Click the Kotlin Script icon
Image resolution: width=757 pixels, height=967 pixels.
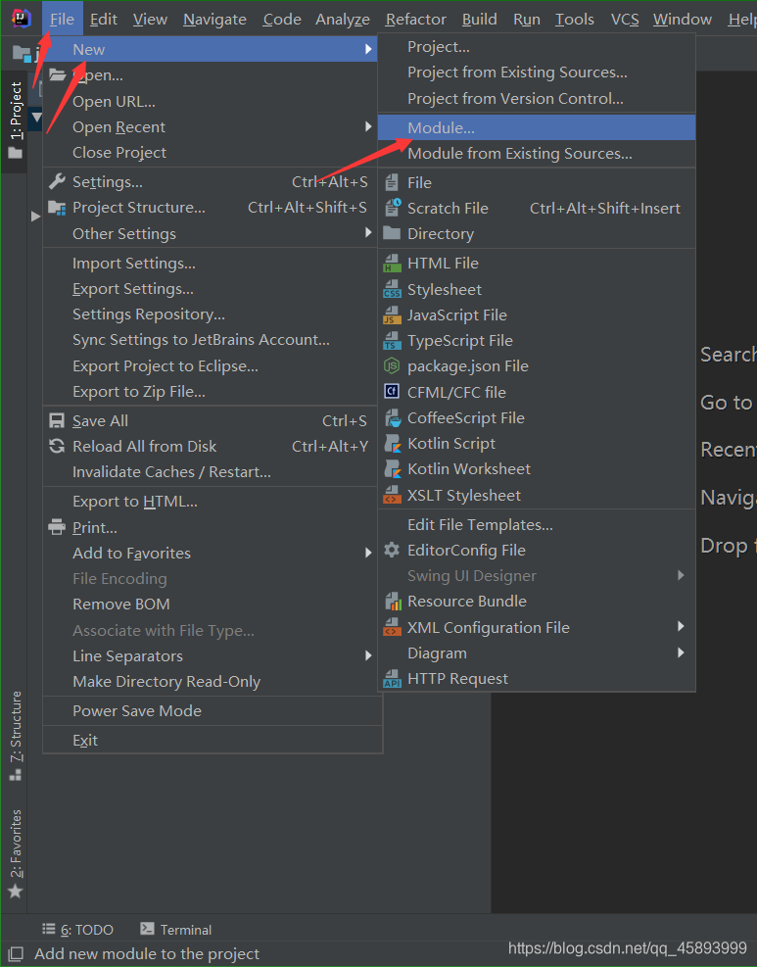point(393,444)
